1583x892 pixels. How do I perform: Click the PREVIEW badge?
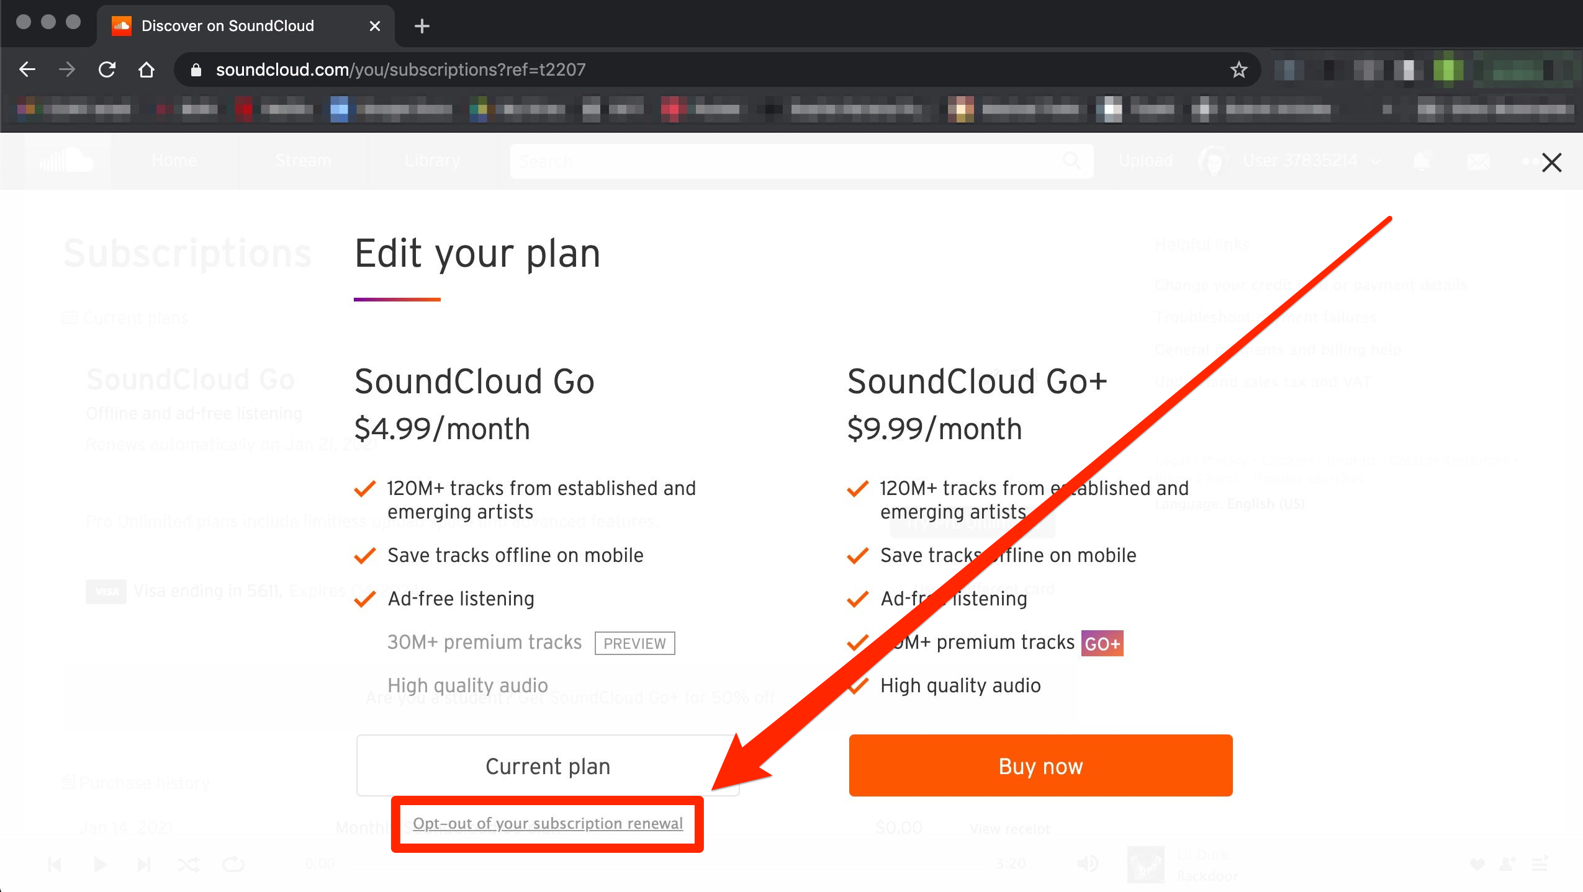pyautogui.click(x=634, y=643)
